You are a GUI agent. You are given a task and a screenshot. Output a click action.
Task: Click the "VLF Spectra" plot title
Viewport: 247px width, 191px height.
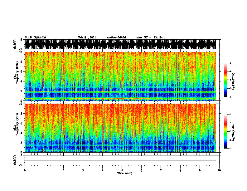[x=36, y=37]
